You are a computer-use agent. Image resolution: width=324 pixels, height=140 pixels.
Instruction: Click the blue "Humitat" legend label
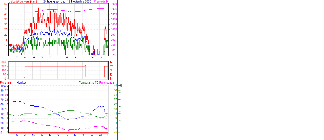coord(21,83)
